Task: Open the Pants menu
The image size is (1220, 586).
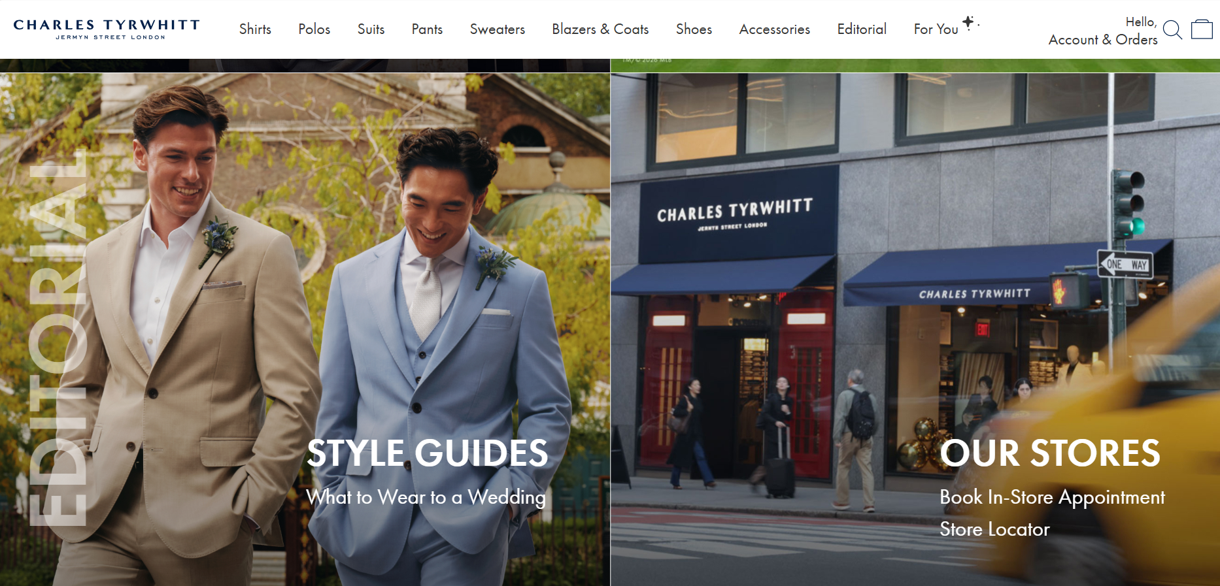Action: point(427,29)
